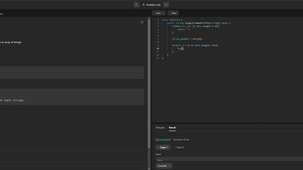Click the return "" code line
Screen dimensions: 303x170
tap(183, 29)
